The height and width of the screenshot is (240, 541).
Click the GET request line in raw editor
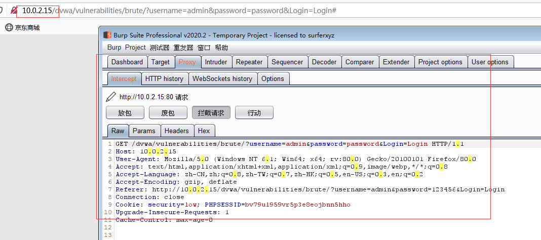tap(290, 144)
